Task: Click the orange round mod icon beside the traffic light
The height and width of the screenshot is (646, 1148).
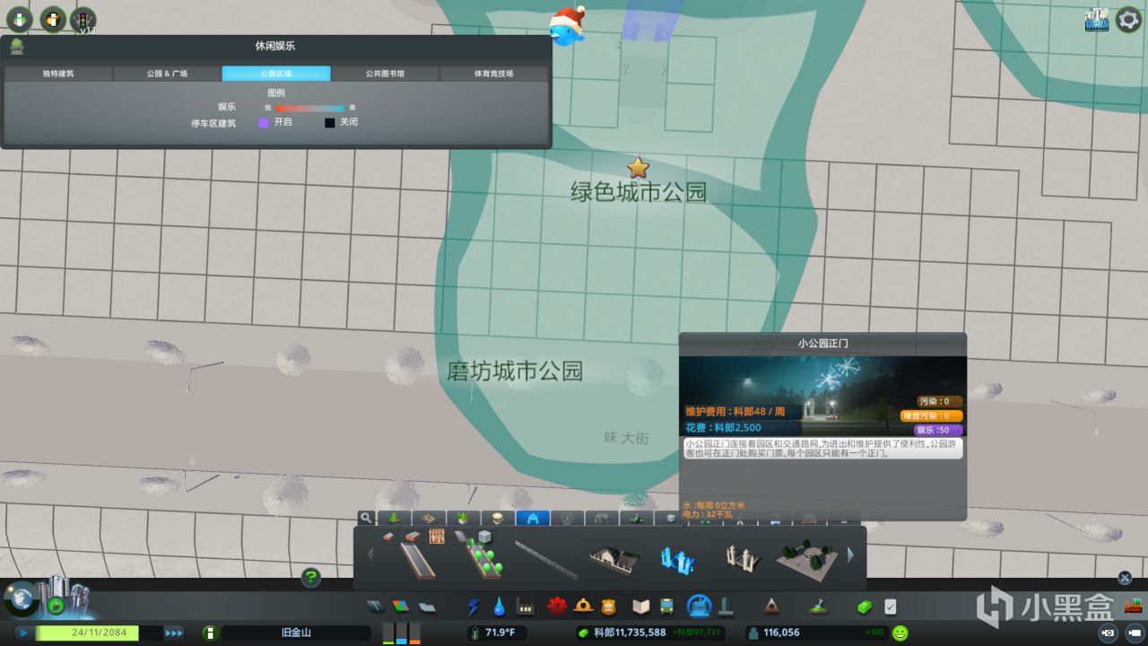Action: coord(53,19)
